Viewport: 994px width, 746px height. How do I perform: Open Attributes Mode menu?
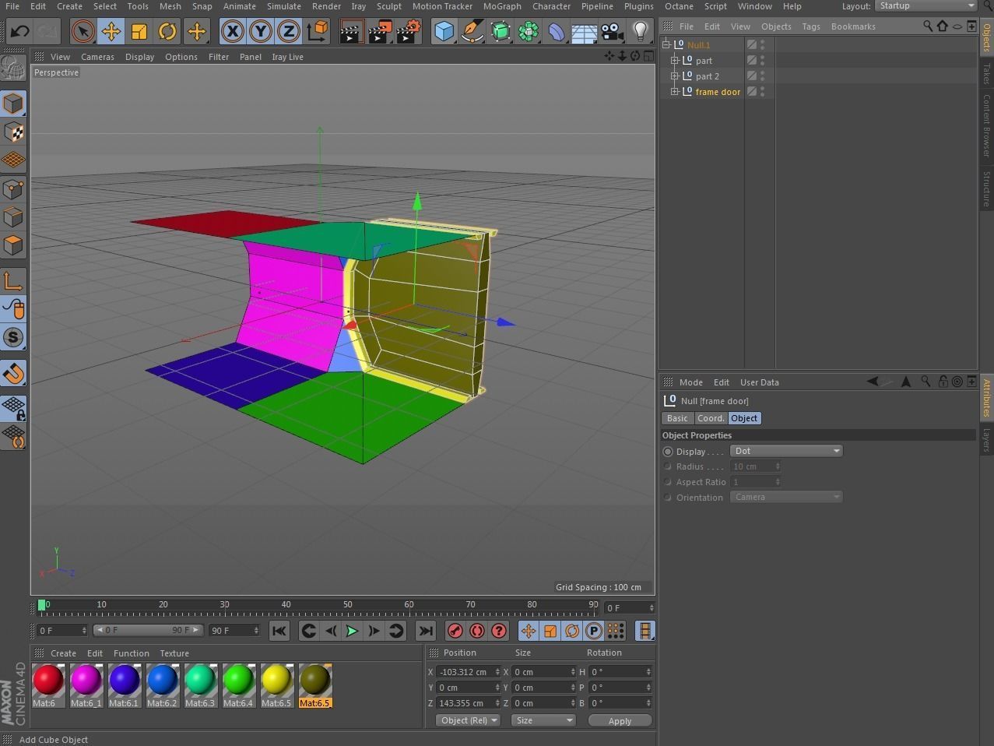click(x=690, y=382)
